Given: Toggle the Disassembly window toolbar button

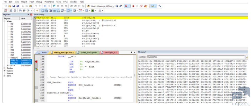Looking at the screenshot, I should (x=46, y=10).
